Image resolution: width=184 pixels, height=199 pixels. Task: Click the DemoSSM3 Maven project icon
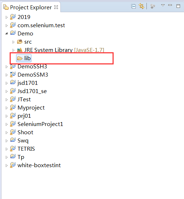pos(13,74)
